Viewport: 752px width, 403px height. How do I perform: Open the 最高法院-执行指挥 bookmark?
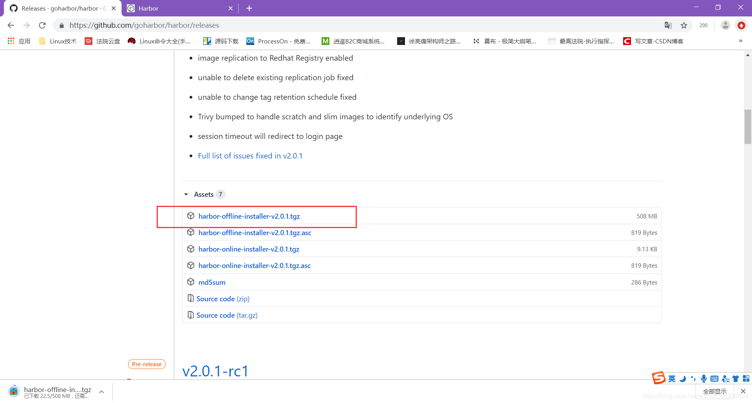[581, 41]
